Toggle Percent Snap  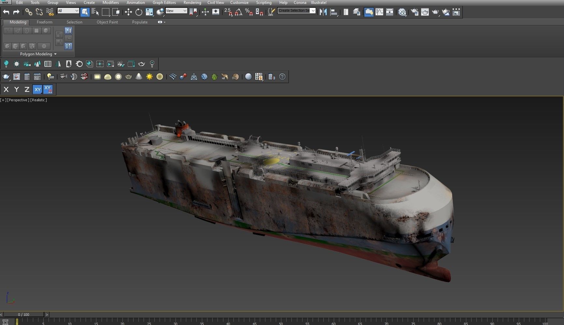[x=249, y=12]
